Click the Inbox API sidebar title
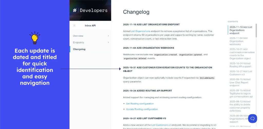 pos(90,25)
